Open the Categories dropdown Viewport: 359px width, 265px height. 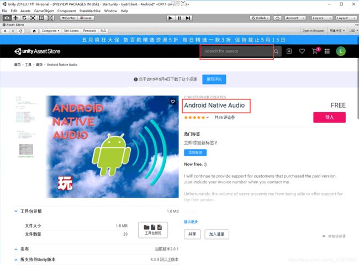(x=50, y=31)
